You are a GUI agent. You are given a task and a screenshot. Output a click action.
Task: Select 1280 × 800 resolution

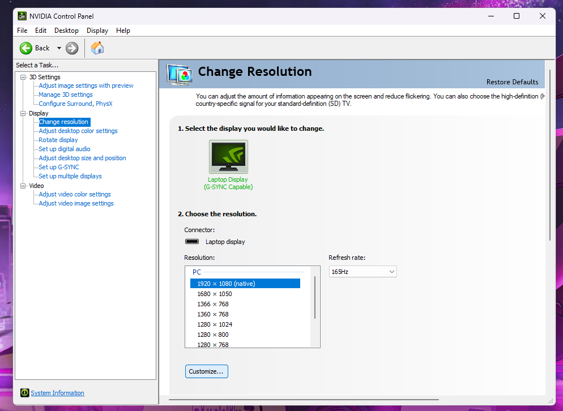(x=245, y=335)
